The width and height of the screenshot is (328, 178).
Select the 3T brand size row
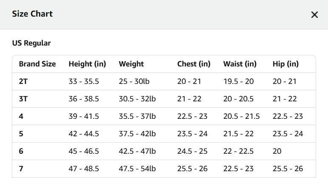[x=164, y=99]
